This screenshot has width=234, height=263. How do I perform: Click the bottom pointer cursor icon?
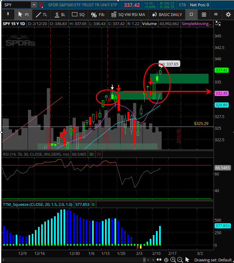pyautogui.click(x=187, y=260)
